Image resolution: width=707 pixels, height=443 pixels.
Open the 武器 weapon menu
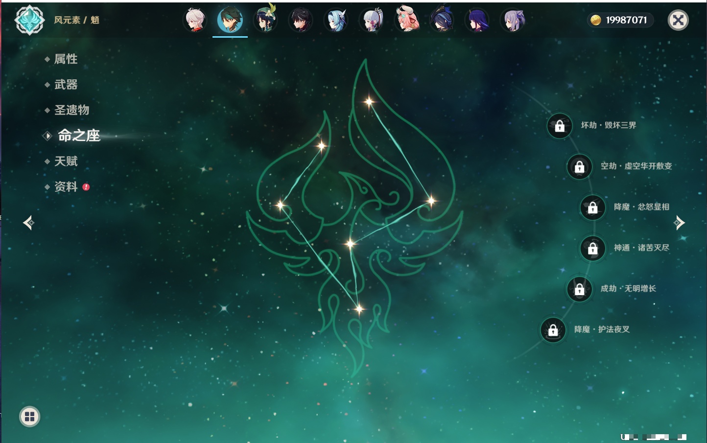coord(66,85)
